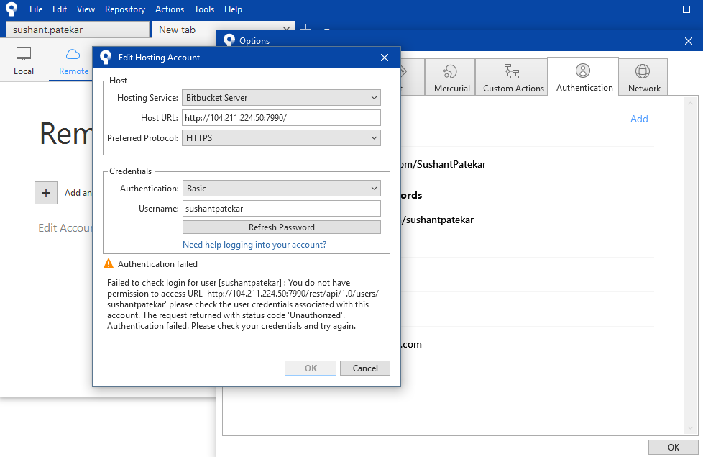703x457 pixels.
Task: Minimize the SourceTree main window
Action: (653, 9)
